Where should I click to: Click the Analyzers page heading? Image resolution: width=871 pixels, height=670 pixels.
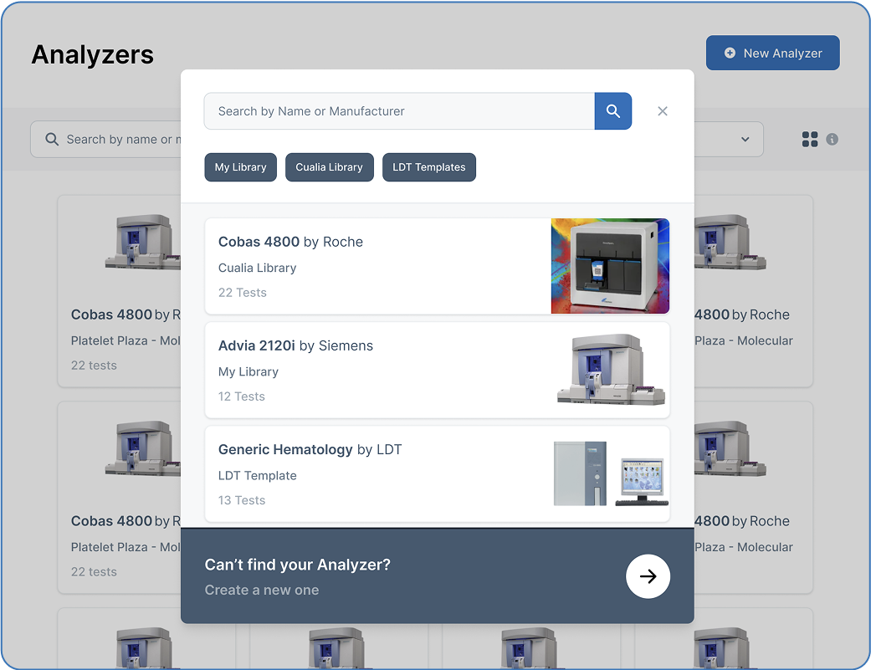[x=92, y=54]
